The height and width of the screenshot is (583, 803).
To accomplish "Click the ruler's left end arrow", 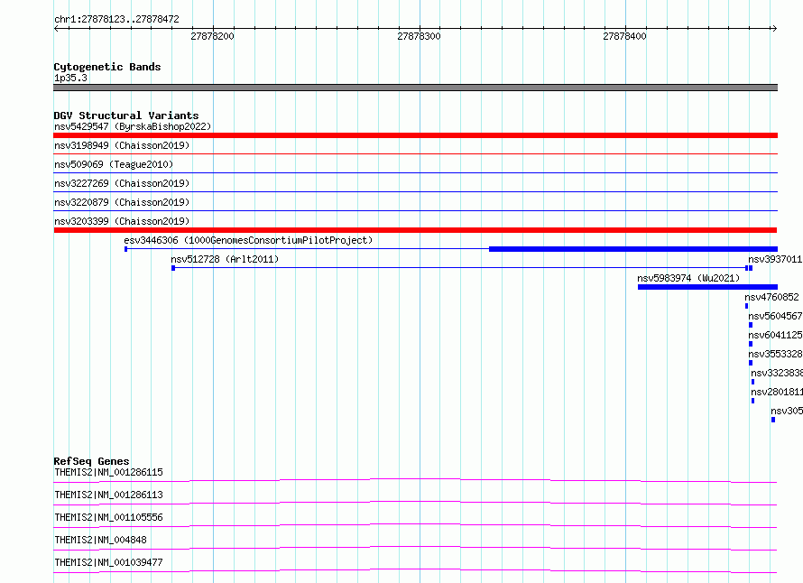I will click(x=56, y=28).
